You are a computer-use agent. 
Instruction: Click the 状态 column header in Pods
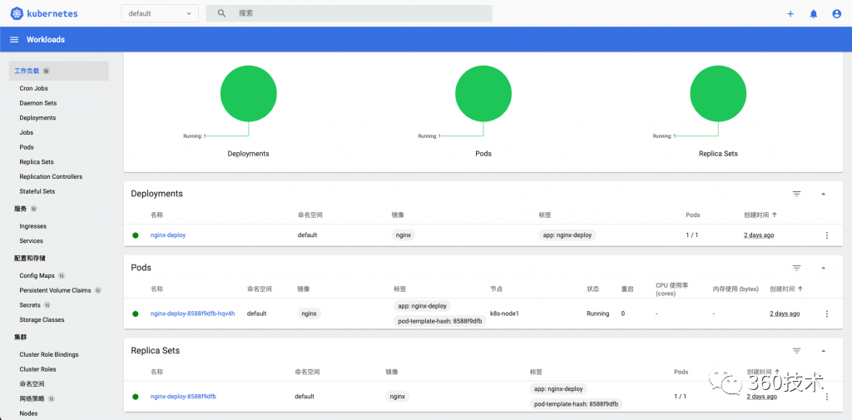pyautogui.click(x=592, y=289)
